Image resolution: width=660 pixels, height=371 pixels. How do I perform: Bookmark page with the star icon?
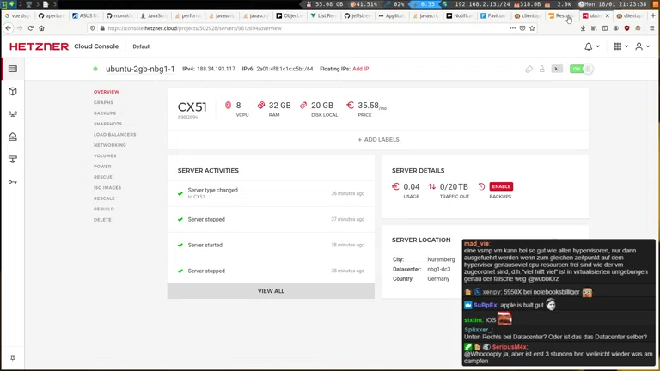pos(532,28)
